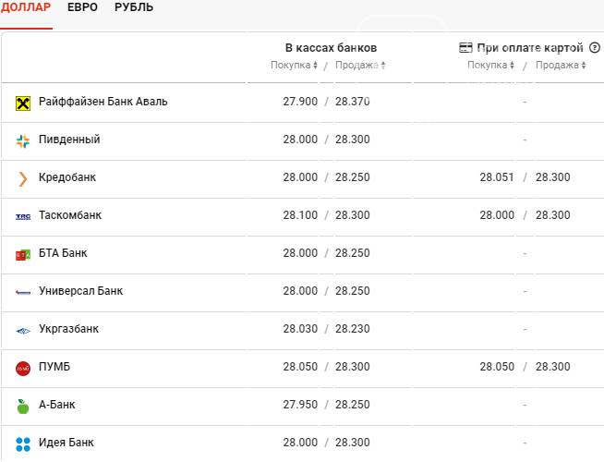The height and width of the screenshot is (462, 604).
Task: Click the Универсал Банк logo icon
Action: (x=23, y=293)
